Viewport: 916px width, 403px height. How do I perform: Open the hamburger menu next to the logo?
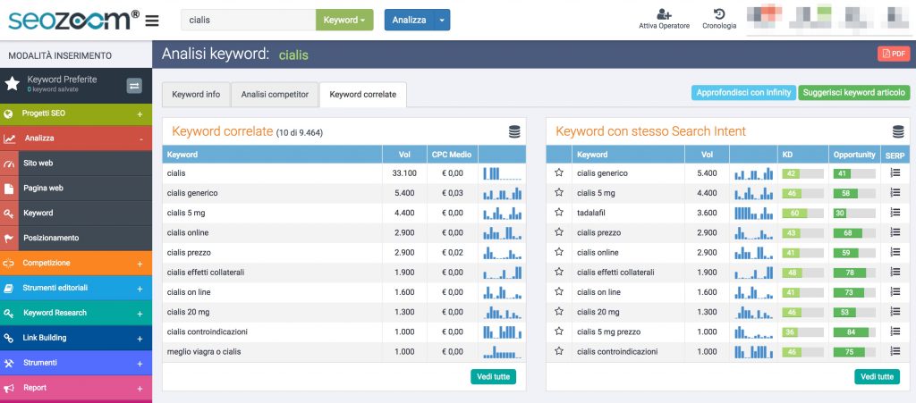tap(152, 21)
